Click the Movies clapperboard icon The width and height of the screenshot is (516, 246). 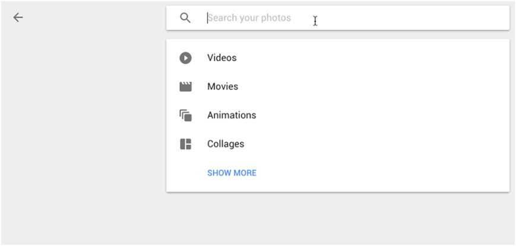[186, 87]
